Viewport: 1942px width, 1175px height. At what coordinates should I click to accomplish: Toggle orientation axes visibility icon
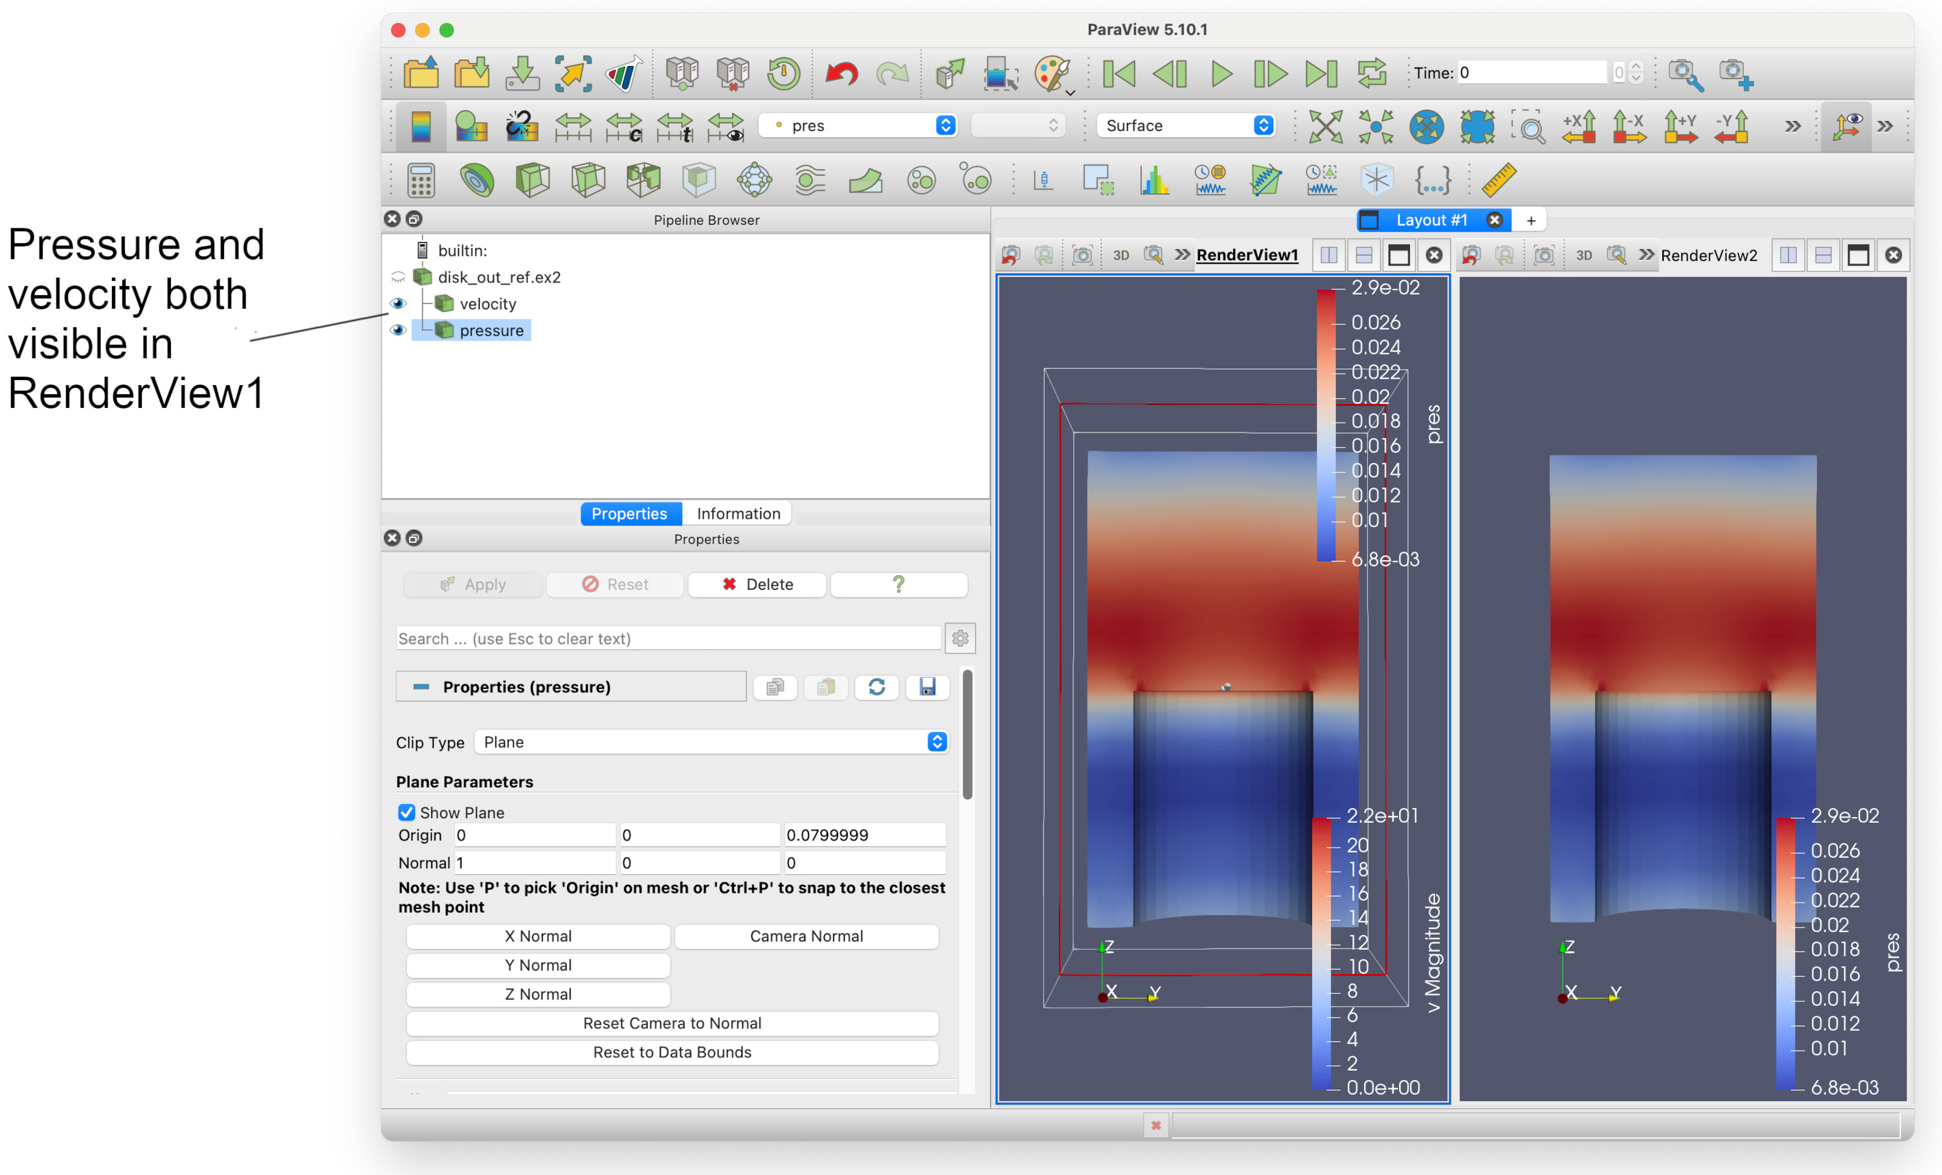1847,126
